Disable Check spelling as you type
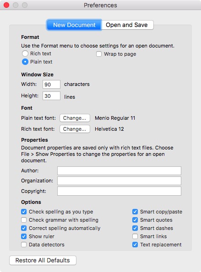The height and width of the screenshot is (272, 201). pyautogui.click(x=24, y=212)
